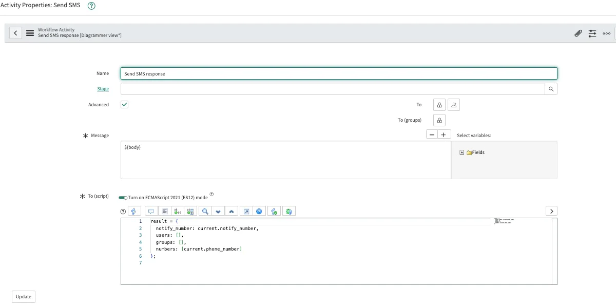Click script line 'result = {'
This screenshot has height=306, width=616.
(x=164, y=221)
